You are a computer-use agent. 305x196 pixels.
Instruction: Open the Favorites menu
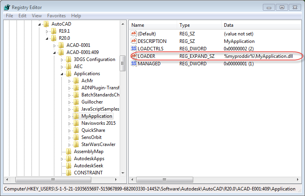[x=56, y=16]
